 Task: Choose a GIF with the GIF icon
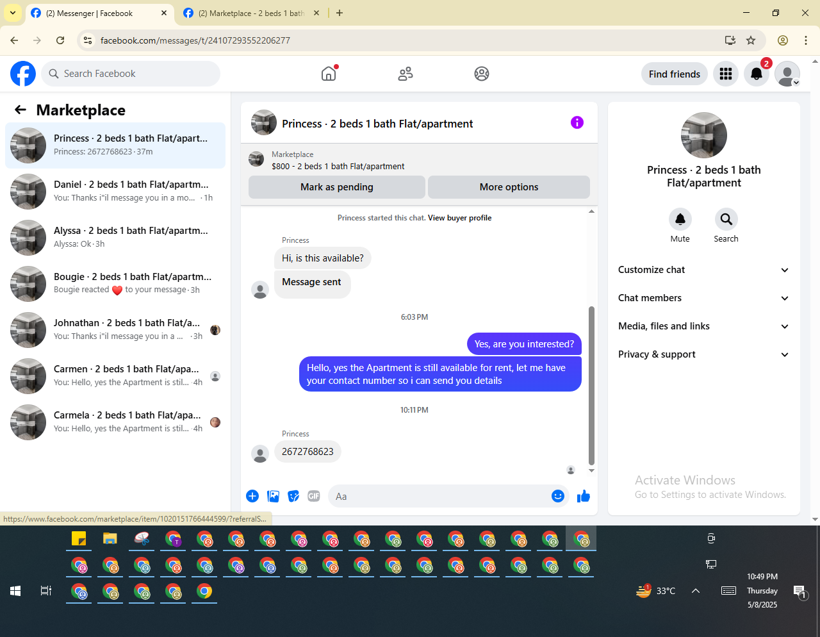pyautogui.click(x=314, y=496)
